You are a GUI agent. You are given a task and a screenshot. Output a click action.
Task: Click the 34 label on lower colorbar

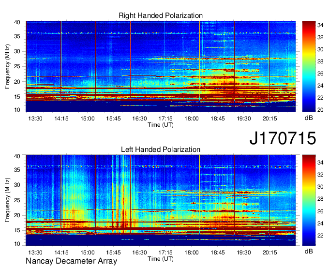320,163
